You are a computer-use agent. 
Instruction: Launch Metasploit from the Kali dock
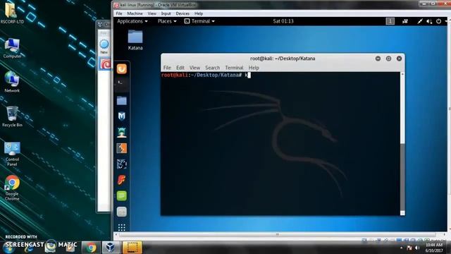(x=122, y=116)
